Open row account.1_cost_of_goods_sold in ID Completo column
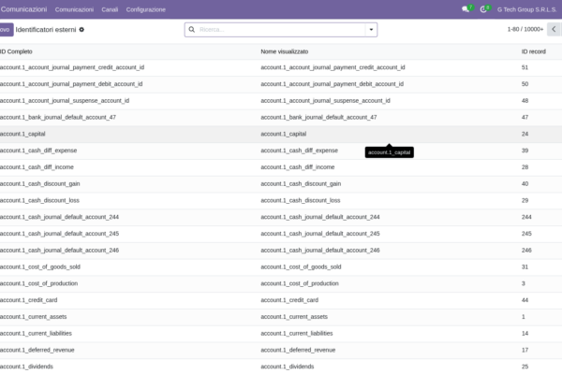The height and width of the screenshot is (374, 562). tap(40, 266)
